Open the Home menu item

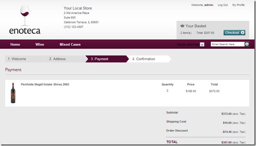pyautogui.click(x=15, y=44)
